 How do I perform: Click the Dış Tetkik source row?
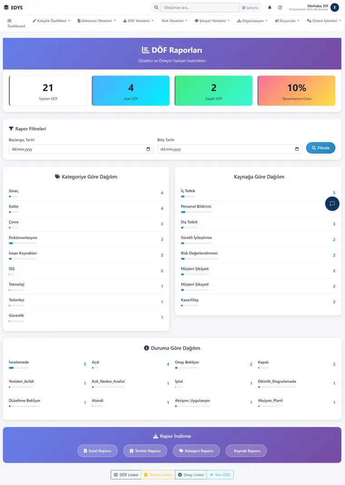click(258, 224)
